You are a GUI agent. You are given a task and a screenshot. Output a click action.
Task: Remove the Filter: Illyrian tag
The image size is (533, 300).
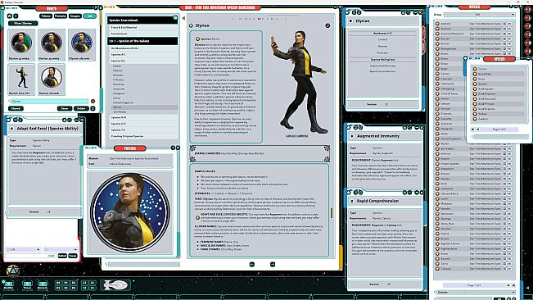pyautogui.click(x=23, y=23)
